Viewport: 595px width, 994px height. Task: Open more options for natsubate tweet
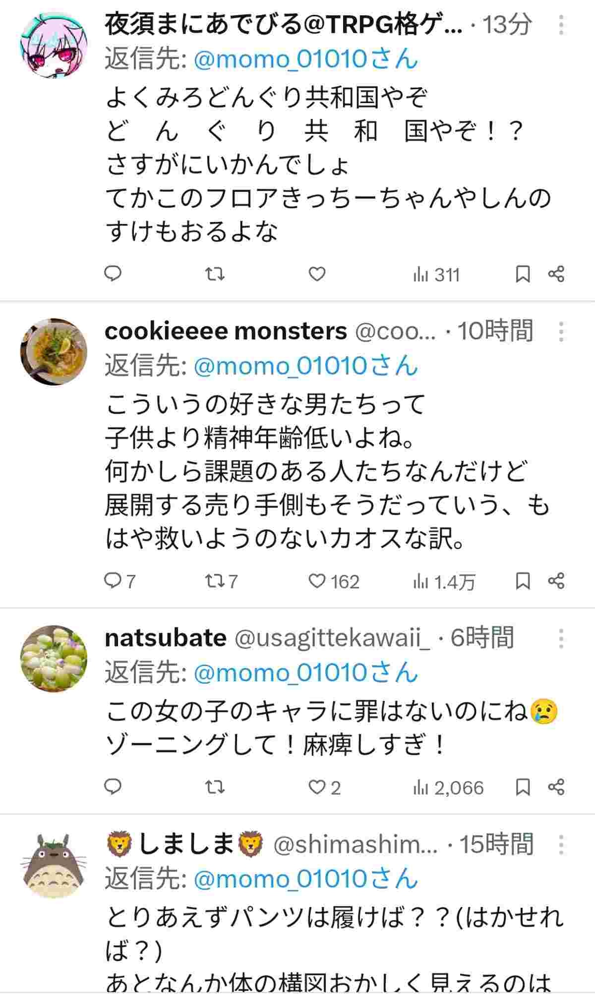561,639
